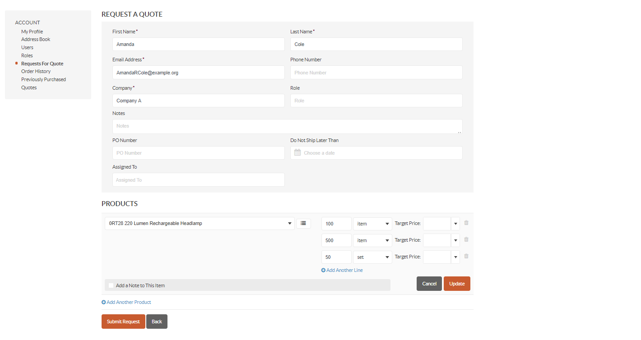Click the Assigned To field
The image size is (641, 340).
pyautogui.click(x=199, y=180)
